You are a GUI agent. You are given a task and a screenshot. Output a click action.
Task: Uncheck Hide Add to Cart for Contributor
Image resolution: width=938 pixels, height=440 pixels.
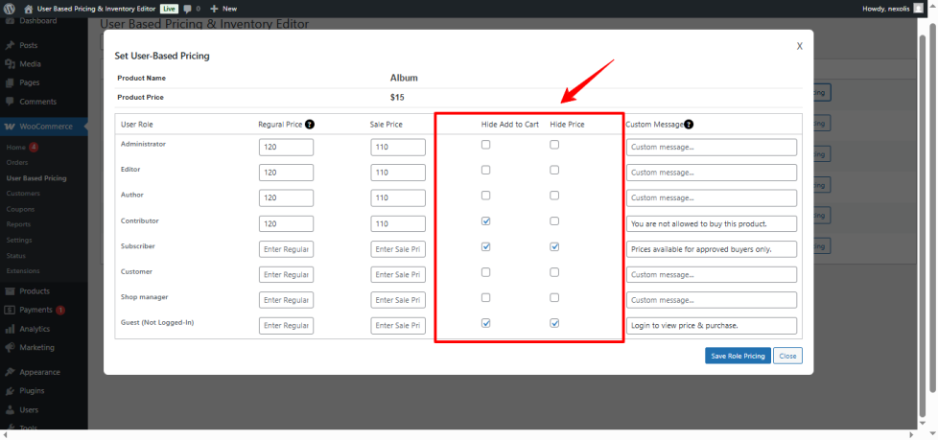485,220
